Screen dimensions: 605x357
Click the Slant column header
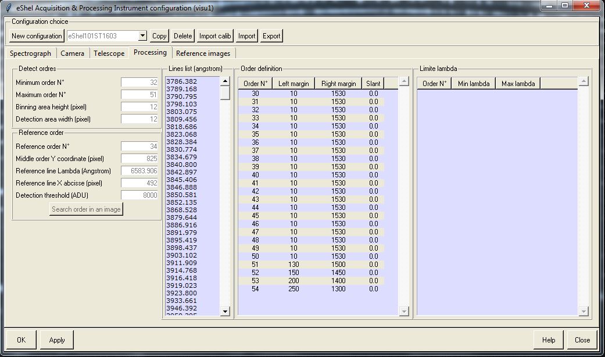click(x=373, y=83)
